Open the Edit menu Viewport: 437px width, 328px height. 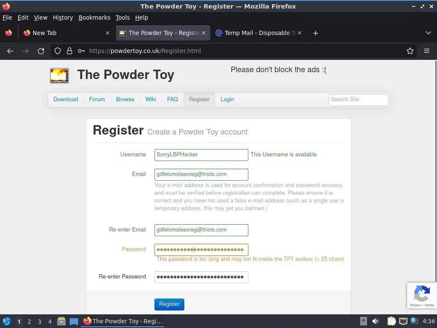click(23, 18)
